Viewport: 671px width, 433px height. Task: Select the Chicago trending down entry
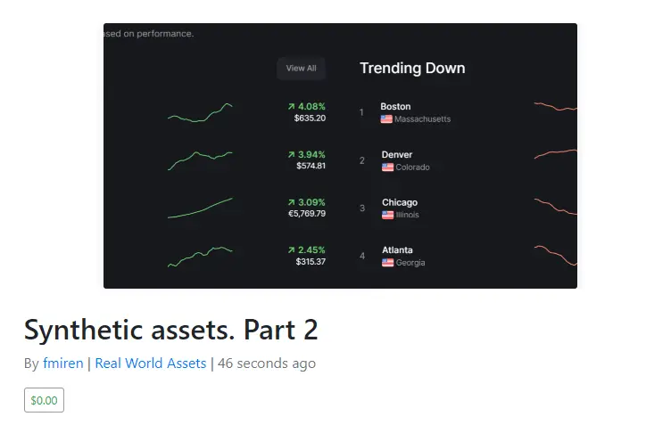(x=466, y=208)
